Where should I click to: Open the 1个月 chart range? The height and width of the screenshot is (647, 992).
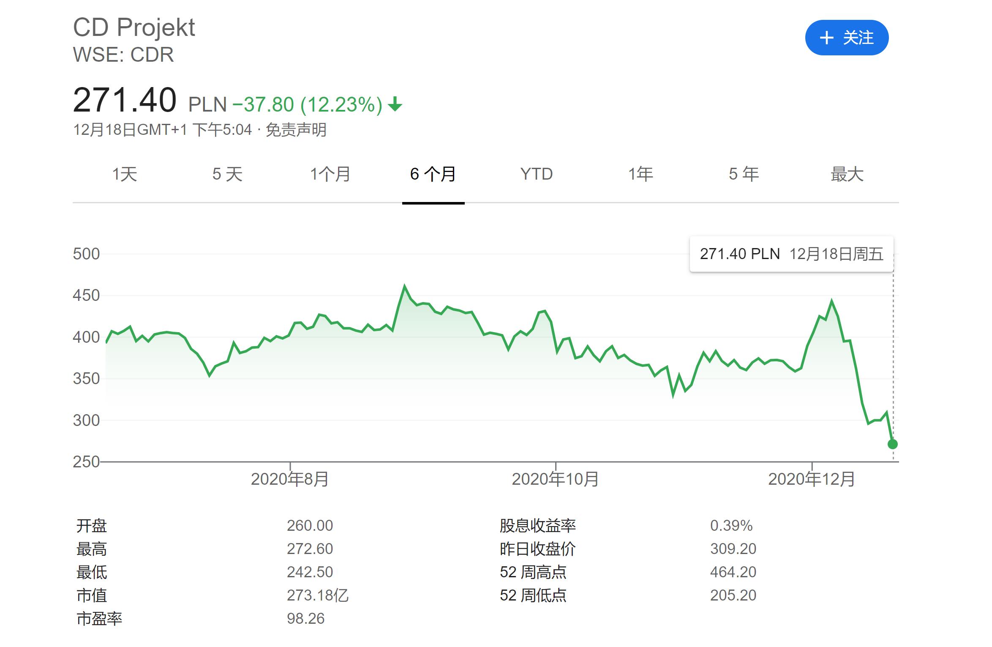(330, 174)
